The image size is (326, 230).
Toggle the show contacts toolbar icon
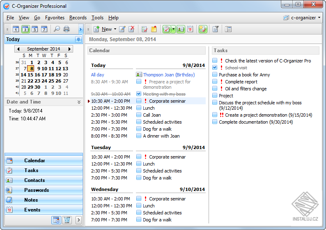[181, 29]
